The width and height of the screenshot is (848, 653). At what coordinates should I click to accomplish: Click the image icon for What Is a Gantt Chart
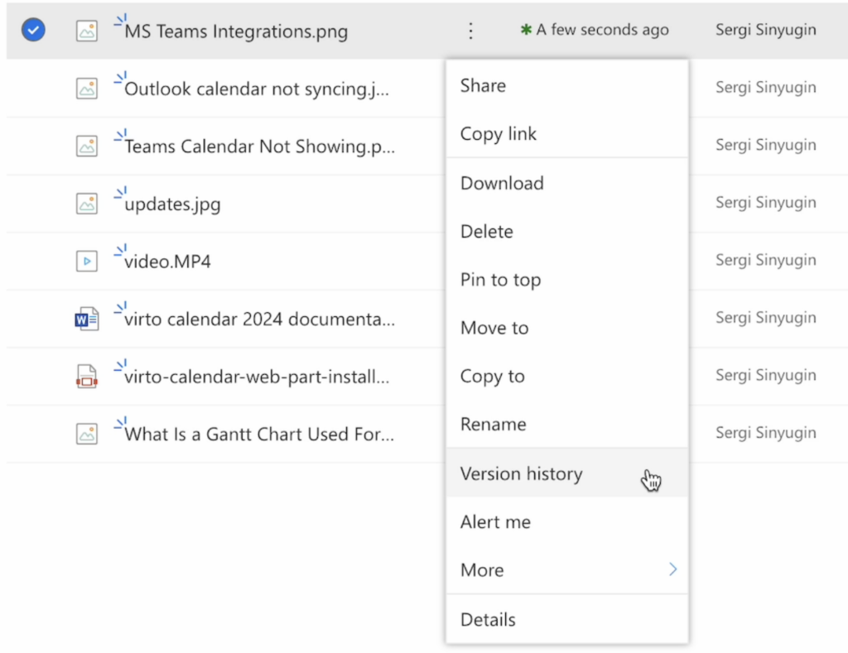click(86, 434)
